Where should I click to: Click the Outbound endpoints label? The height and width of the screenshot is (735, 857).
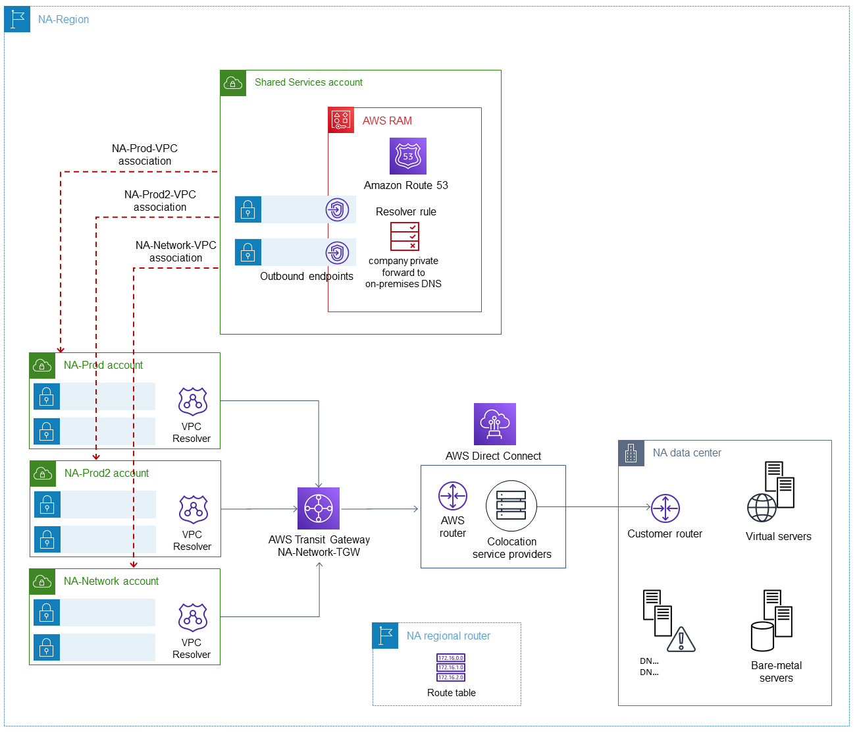coord(307,277)
